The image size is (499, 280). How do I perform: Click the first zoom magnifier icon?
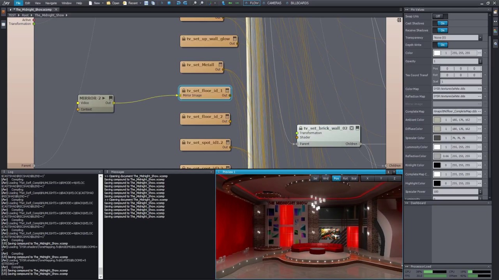tap(195, 3)
